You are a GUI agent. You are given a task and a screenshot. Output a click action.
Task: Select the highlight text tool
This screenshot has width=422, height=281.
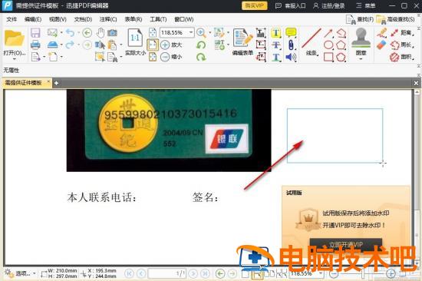coord(276,33)
